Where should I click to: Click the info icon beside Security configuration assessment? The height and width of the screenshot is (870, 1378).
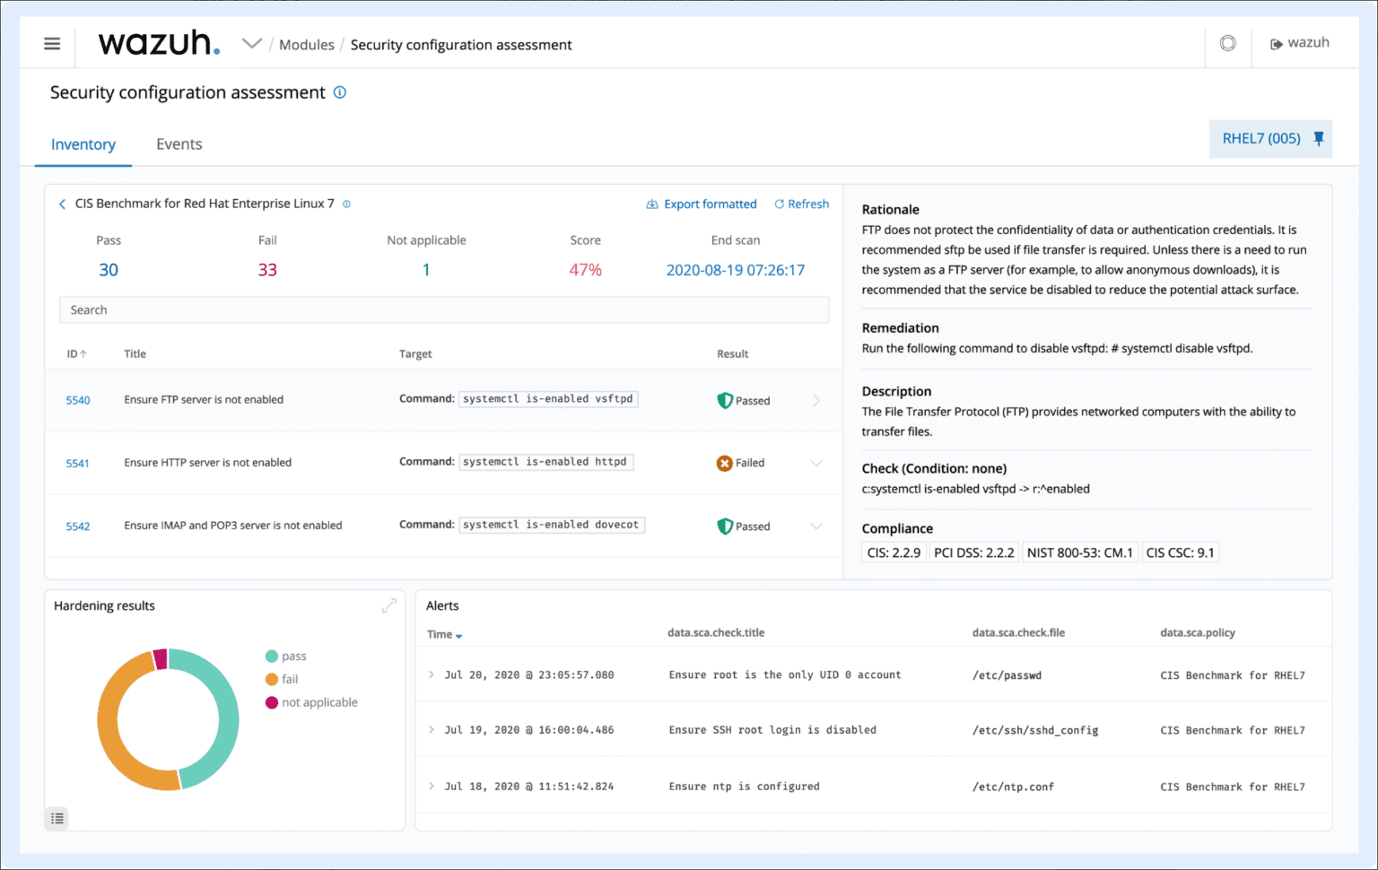339,91
